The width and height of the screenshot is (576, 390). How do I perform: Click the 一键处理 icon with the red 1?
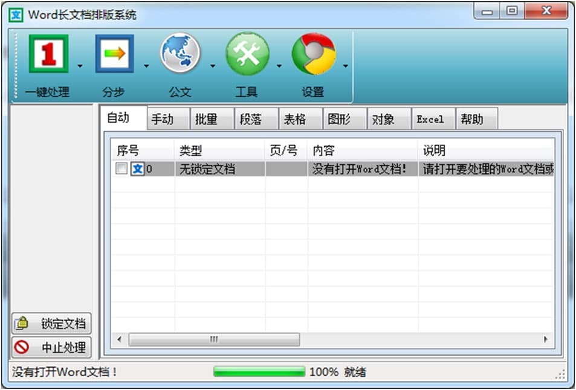pos(48,54)
